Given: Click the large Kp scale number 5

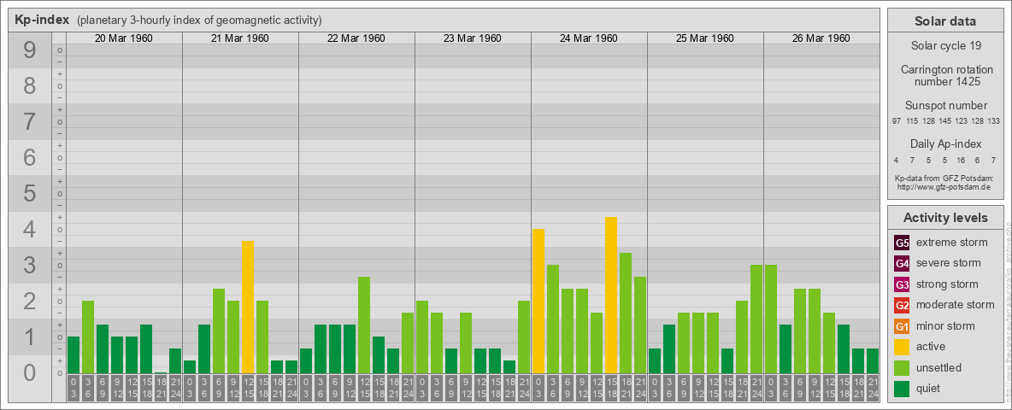Looking at the screenshot, I should pos(29,193).
